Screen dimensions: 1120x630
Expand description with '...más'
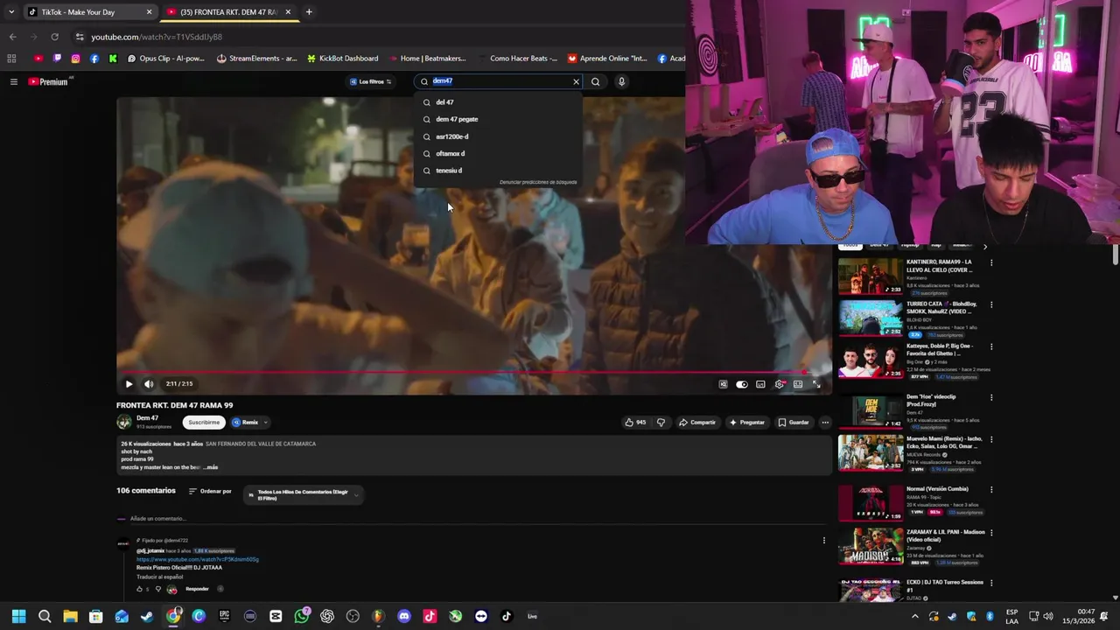click(x=209, y=467)
